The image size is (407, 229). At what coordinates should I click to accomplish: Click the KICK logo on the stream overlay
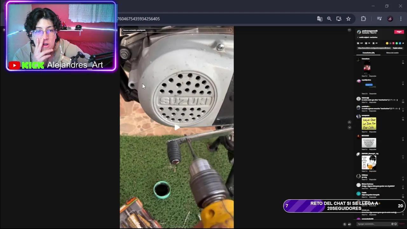click(33, 66)
